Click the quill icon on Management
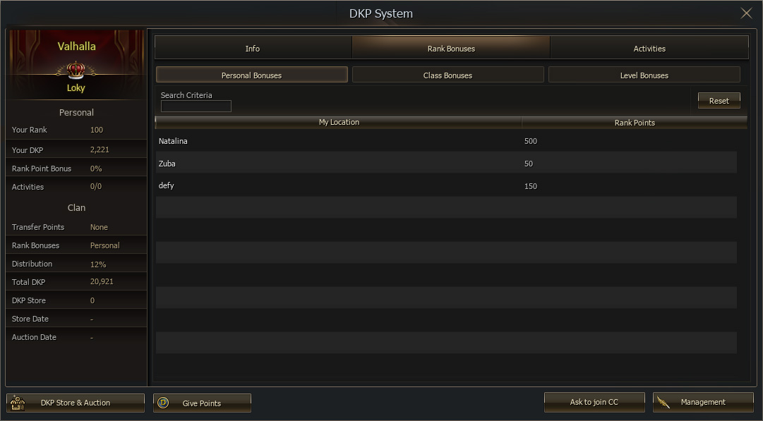 tap(663, 403)
